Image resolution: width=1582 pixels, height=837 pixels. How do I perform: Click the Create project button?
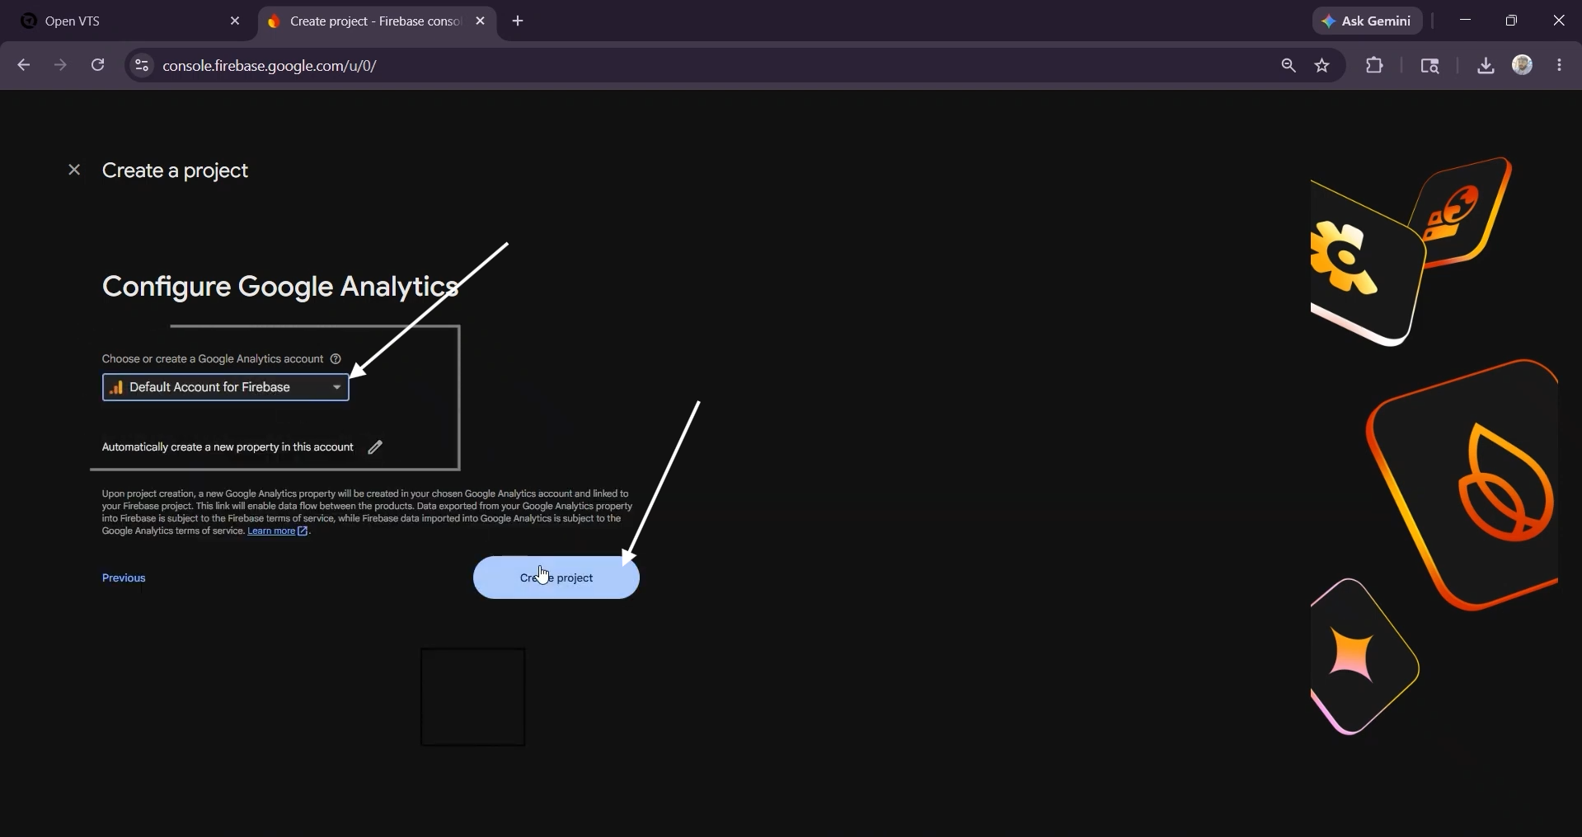[x=556, y=577]
